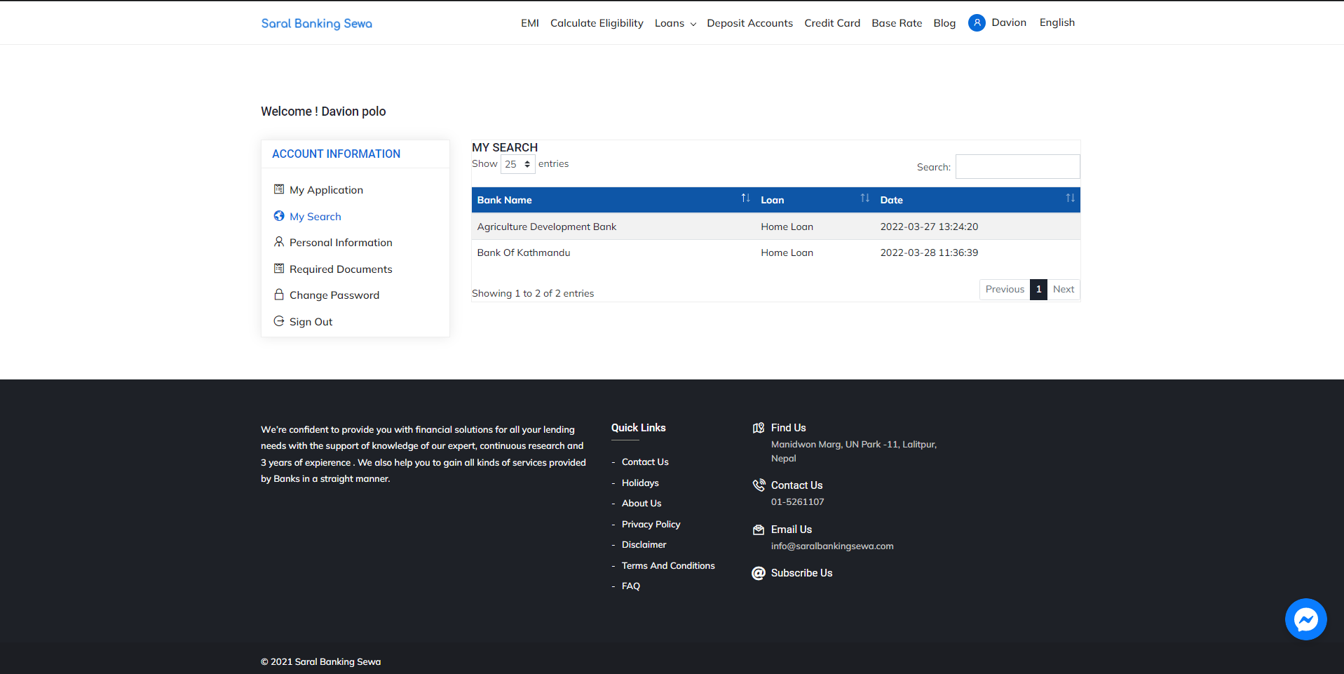The height and width of the screenshot is (674, 1344).
Task: Click the Personal Information person icon
Action: 279,242
